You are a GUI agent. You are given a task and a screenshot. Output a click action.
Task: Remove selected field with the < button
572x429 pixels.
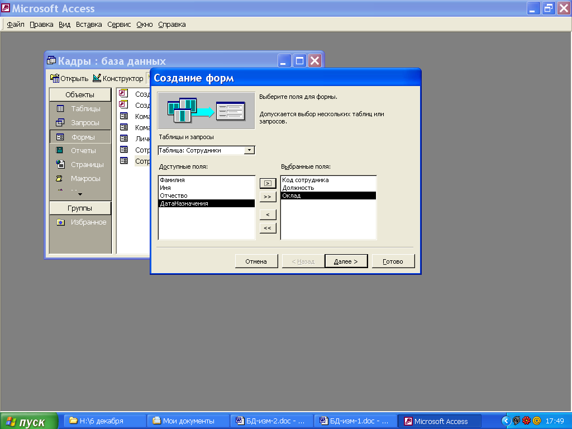click(x=268, y=214)
